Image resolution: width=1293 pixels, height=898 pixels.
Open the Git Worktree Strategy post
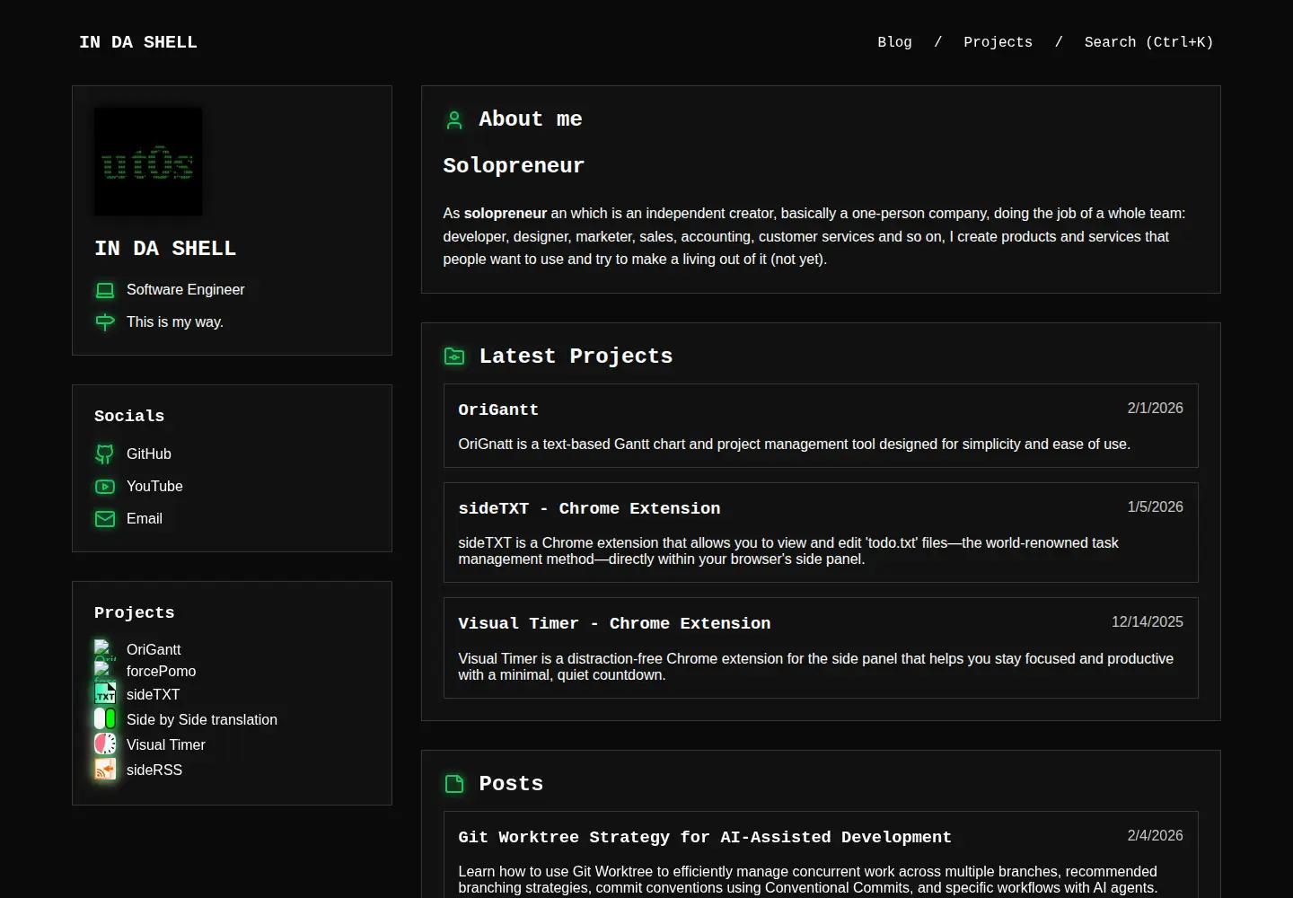point(821,854)
